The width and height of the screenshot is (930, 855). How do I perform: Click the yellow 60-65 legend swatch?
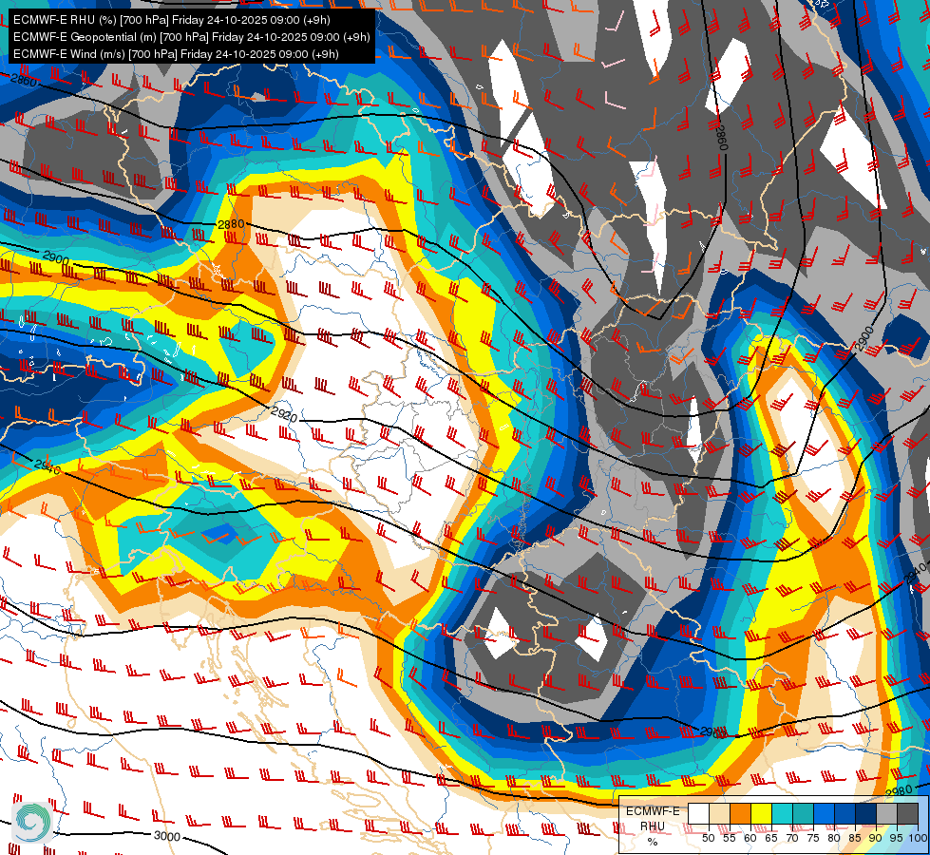[762, 813]
